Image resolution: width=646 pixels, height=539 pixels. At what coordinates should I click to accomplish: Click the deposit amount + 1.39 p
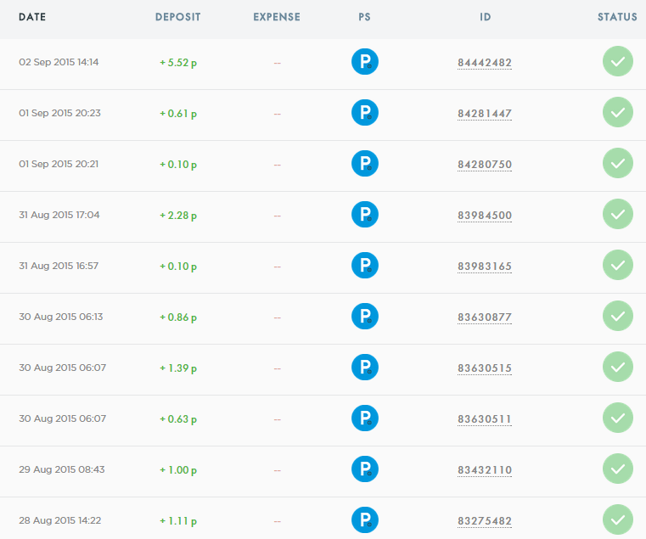[x=178, y=368]
